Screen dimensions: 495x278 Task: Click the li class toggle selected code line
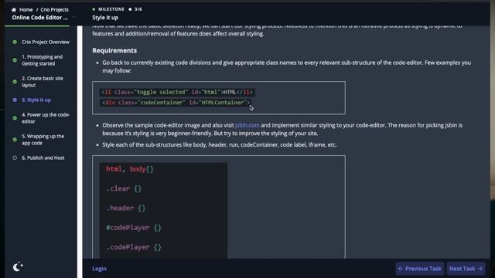point(177,92)
